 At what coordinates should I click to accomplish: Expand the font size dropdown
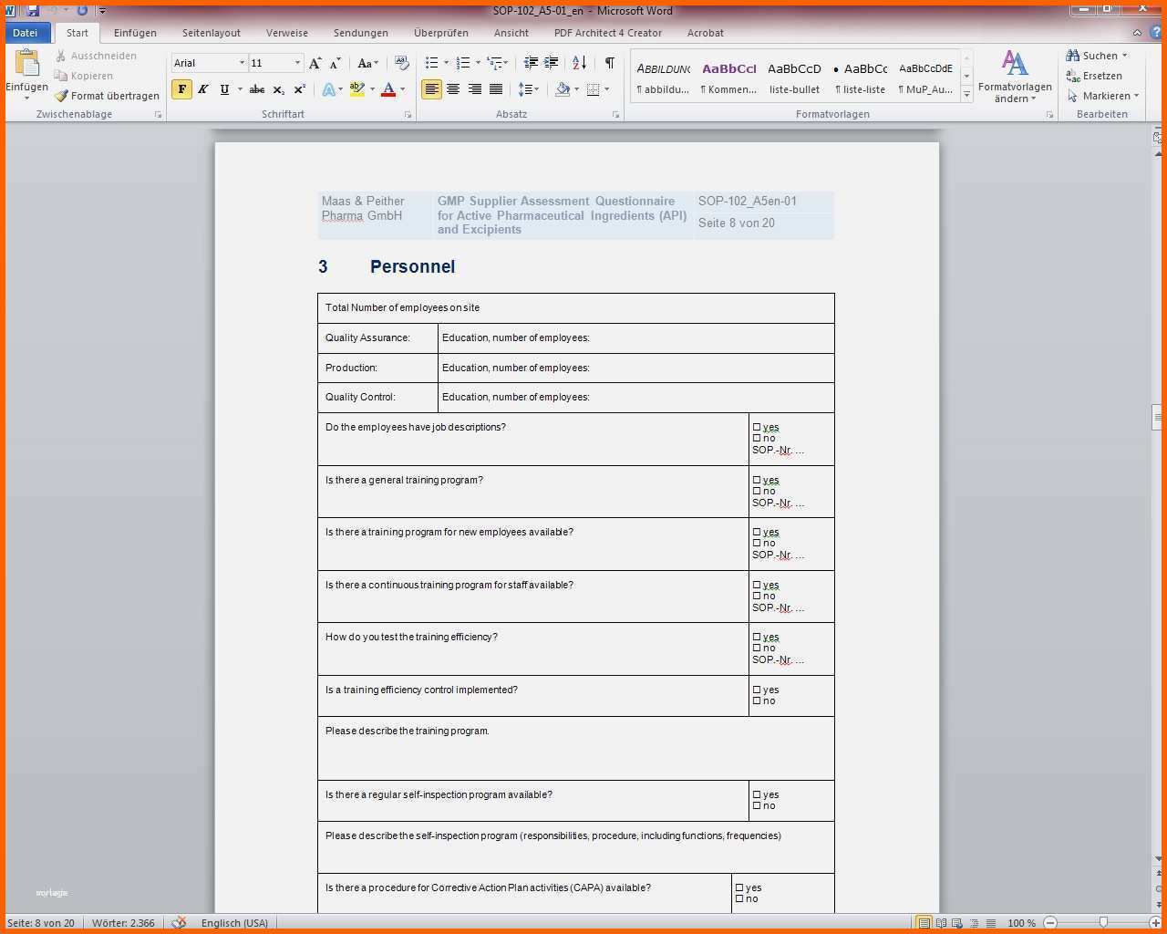297,63
